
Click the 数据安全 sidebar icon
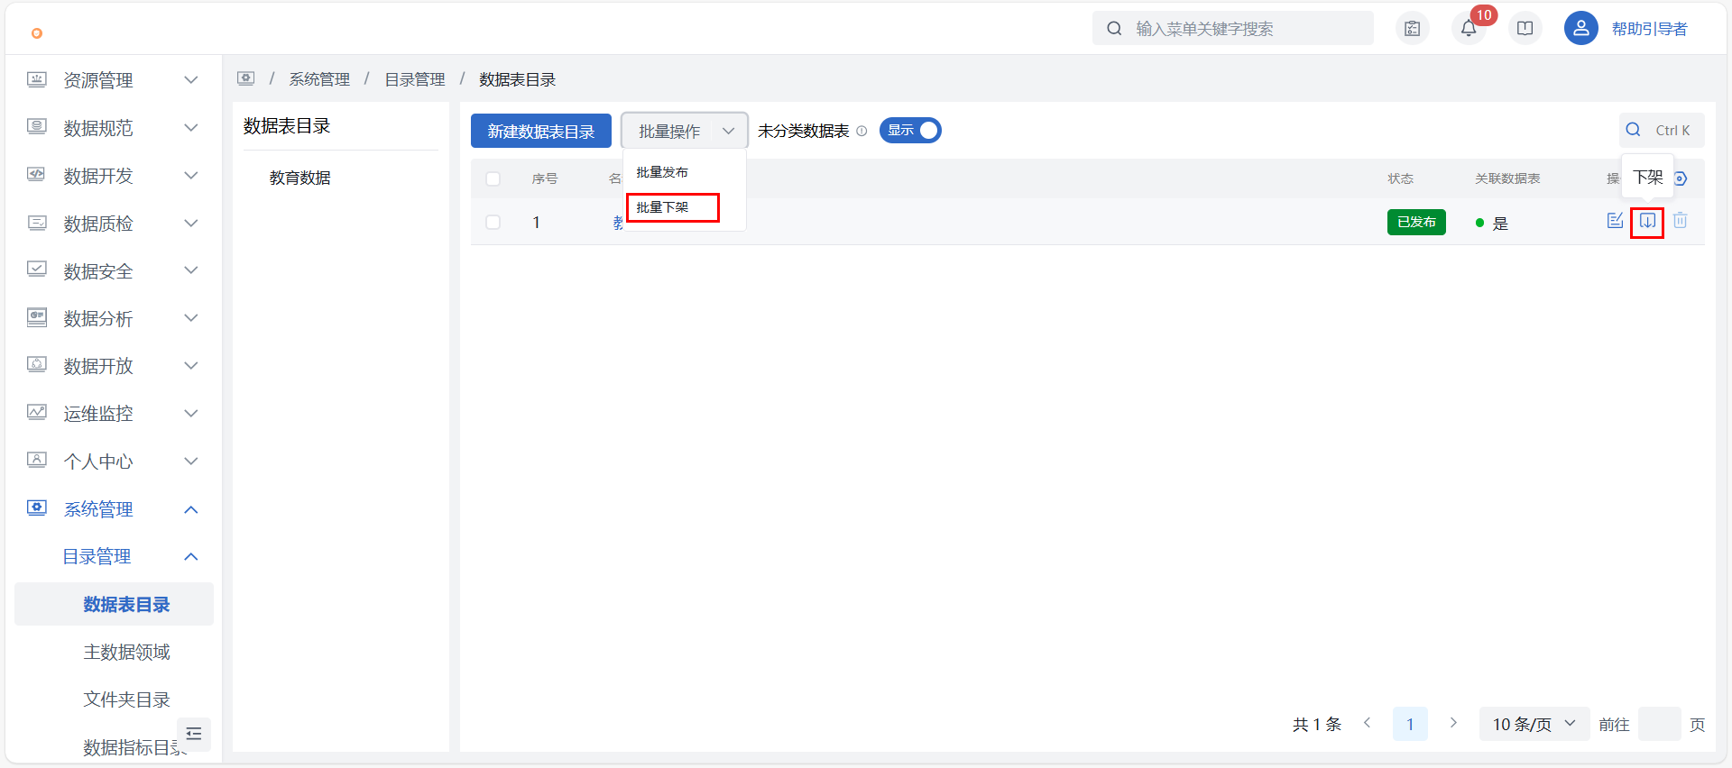point(37,270)
